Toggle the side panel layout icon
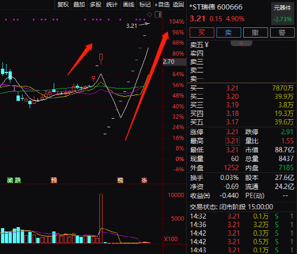Image resolution: width=297 pixels, height=254 pixels. click(158, 14)
